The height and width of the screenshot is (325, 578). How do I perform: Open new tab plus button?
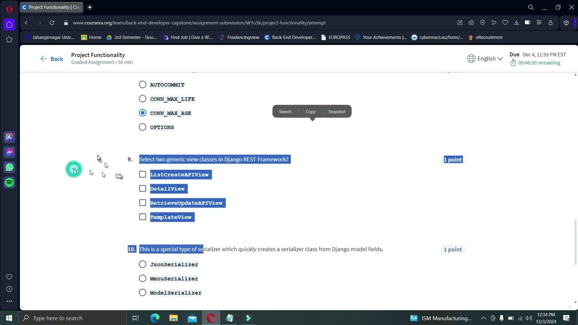coord(89,7)
